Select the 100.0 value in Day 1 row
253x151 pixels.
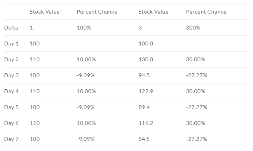146,43
